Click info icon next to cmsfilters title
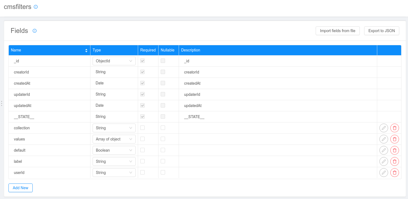 36,7
